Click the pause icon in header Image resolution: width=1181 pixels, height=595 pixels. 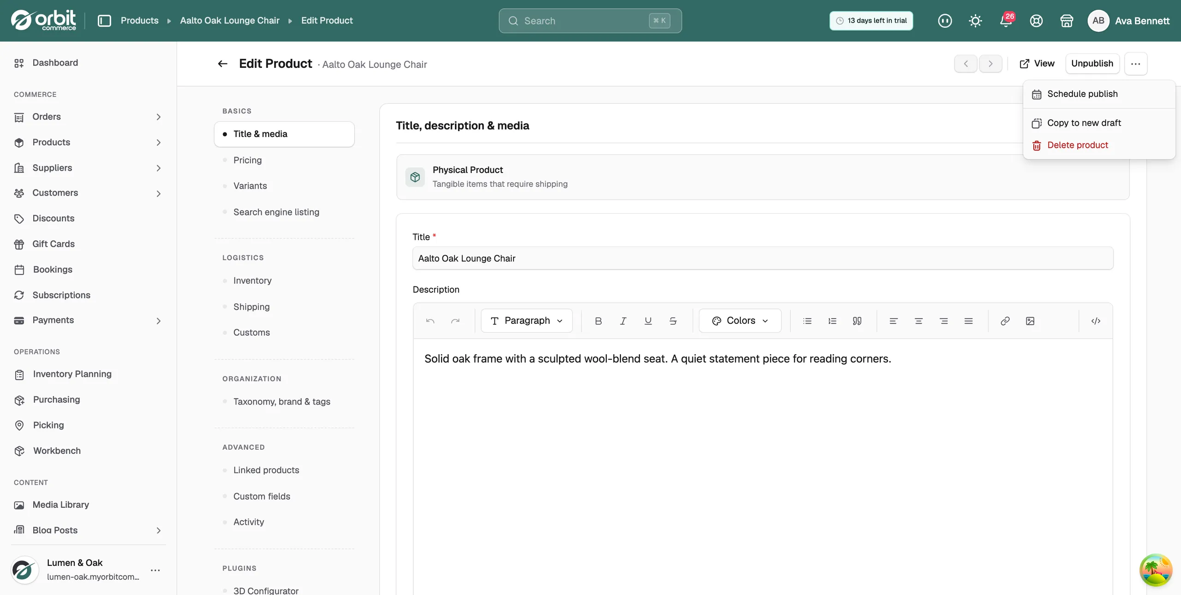945,21
